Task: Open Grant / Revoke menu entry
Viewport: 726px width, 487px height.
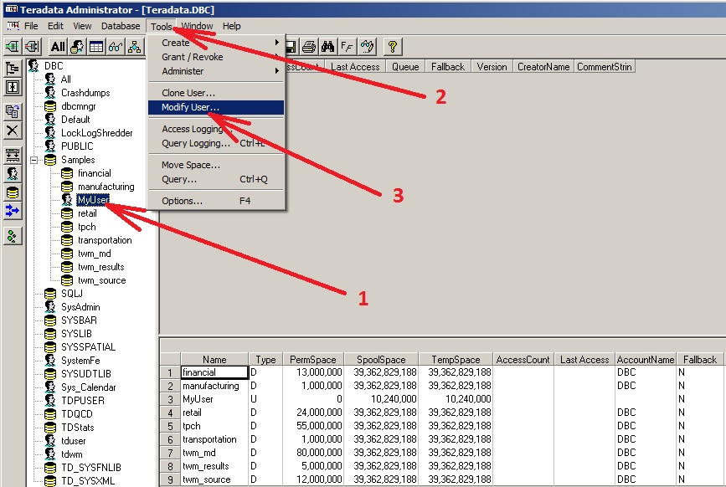Action: coord(216,57)
